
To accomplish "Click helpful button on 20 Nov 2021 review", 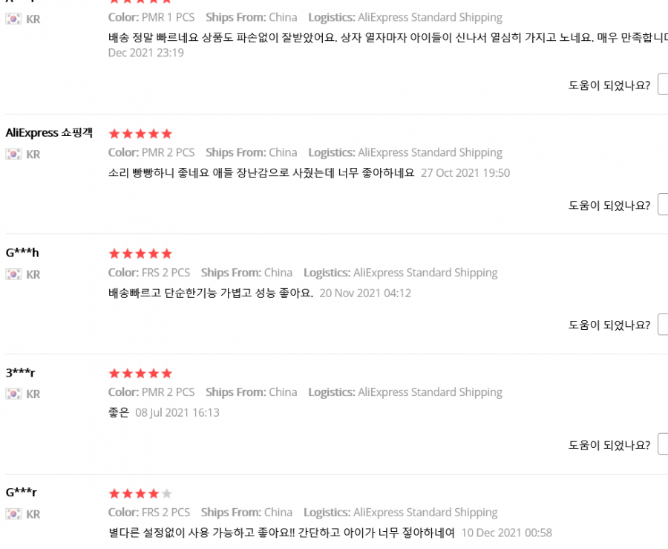I will (664, 325).
